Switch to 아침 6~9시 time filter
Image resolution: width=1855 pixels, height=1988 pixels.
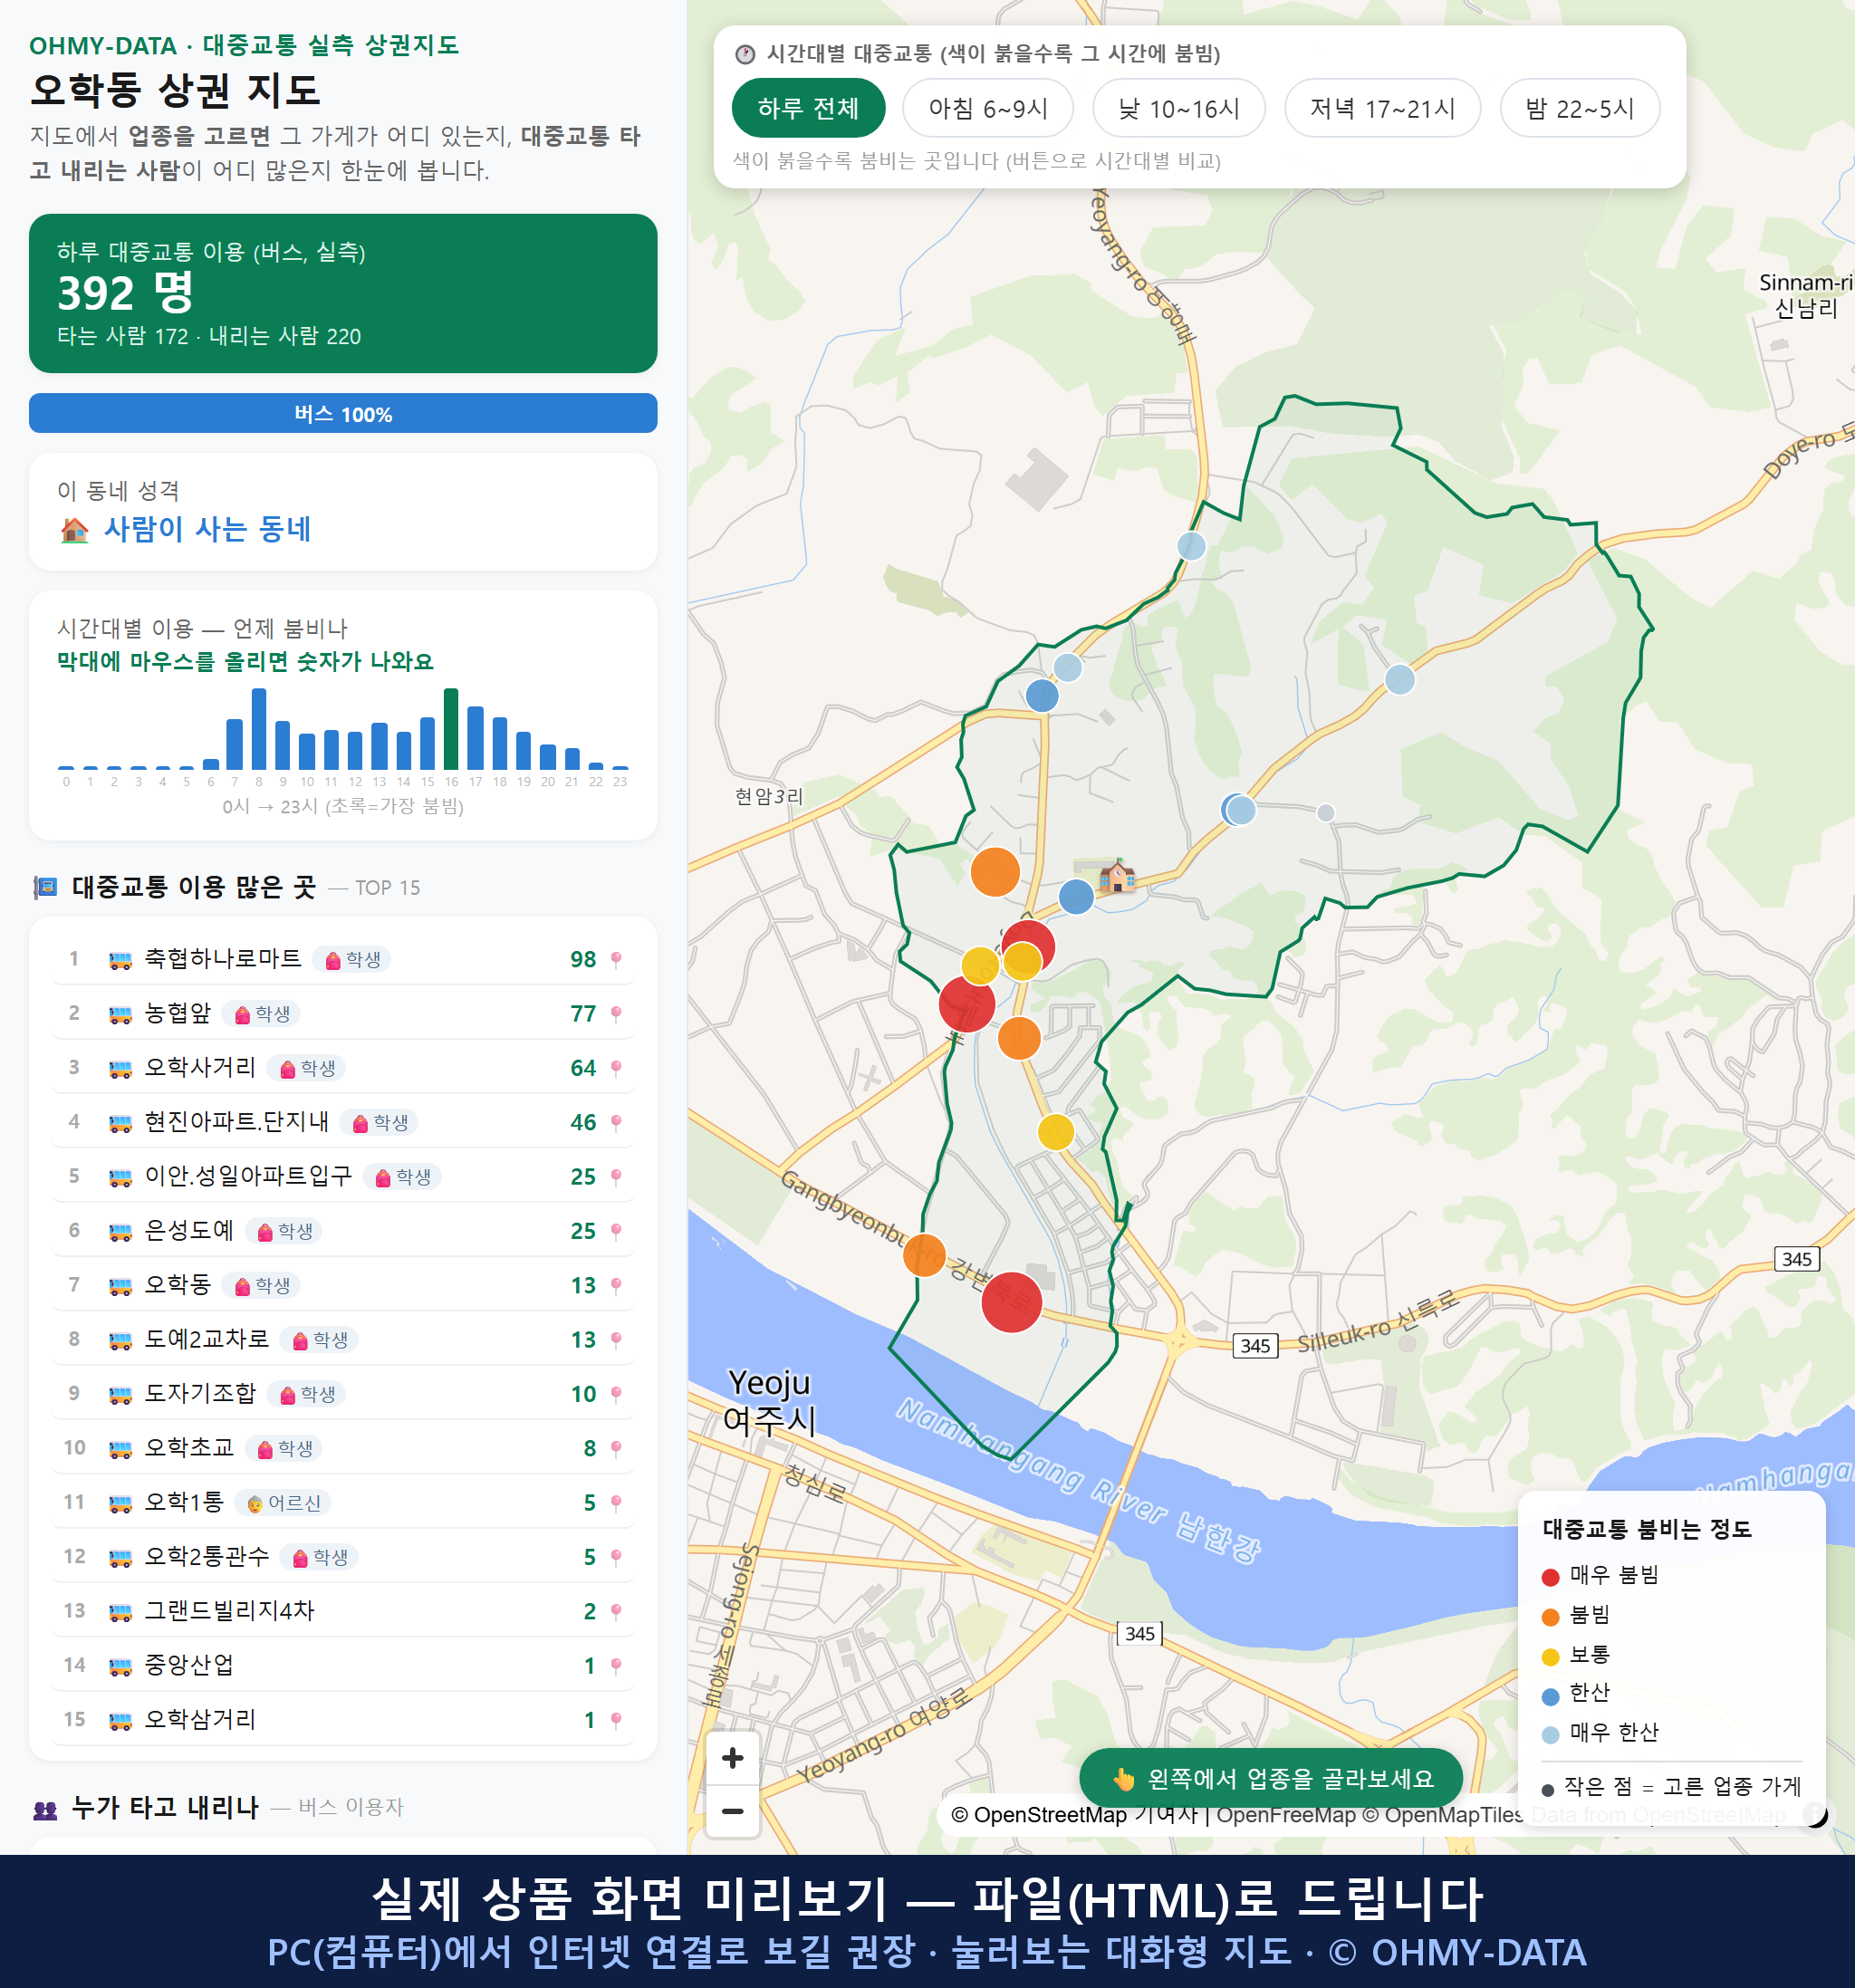tap(987, 108)
